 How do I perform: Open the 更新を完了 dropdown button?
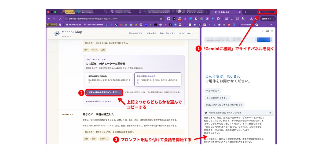click(268, 19)
